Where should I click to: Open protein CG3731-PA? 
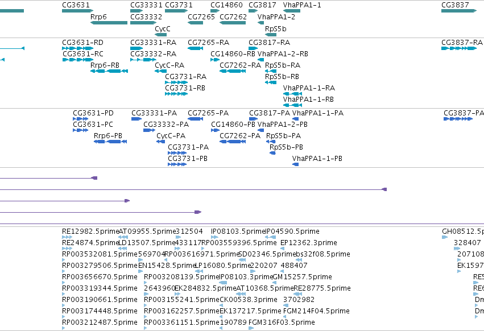pyautogui.click(x=188, y=147)
